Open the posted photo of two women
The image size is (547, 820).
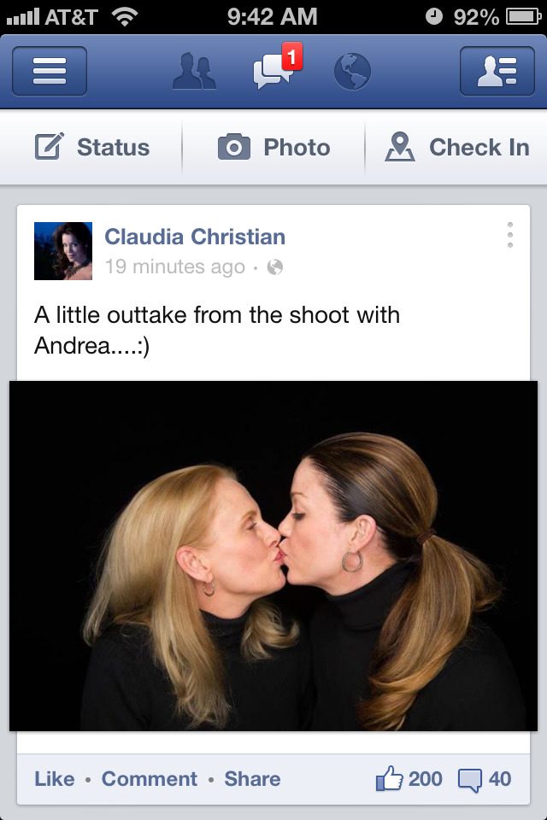[x=273, y=555]
